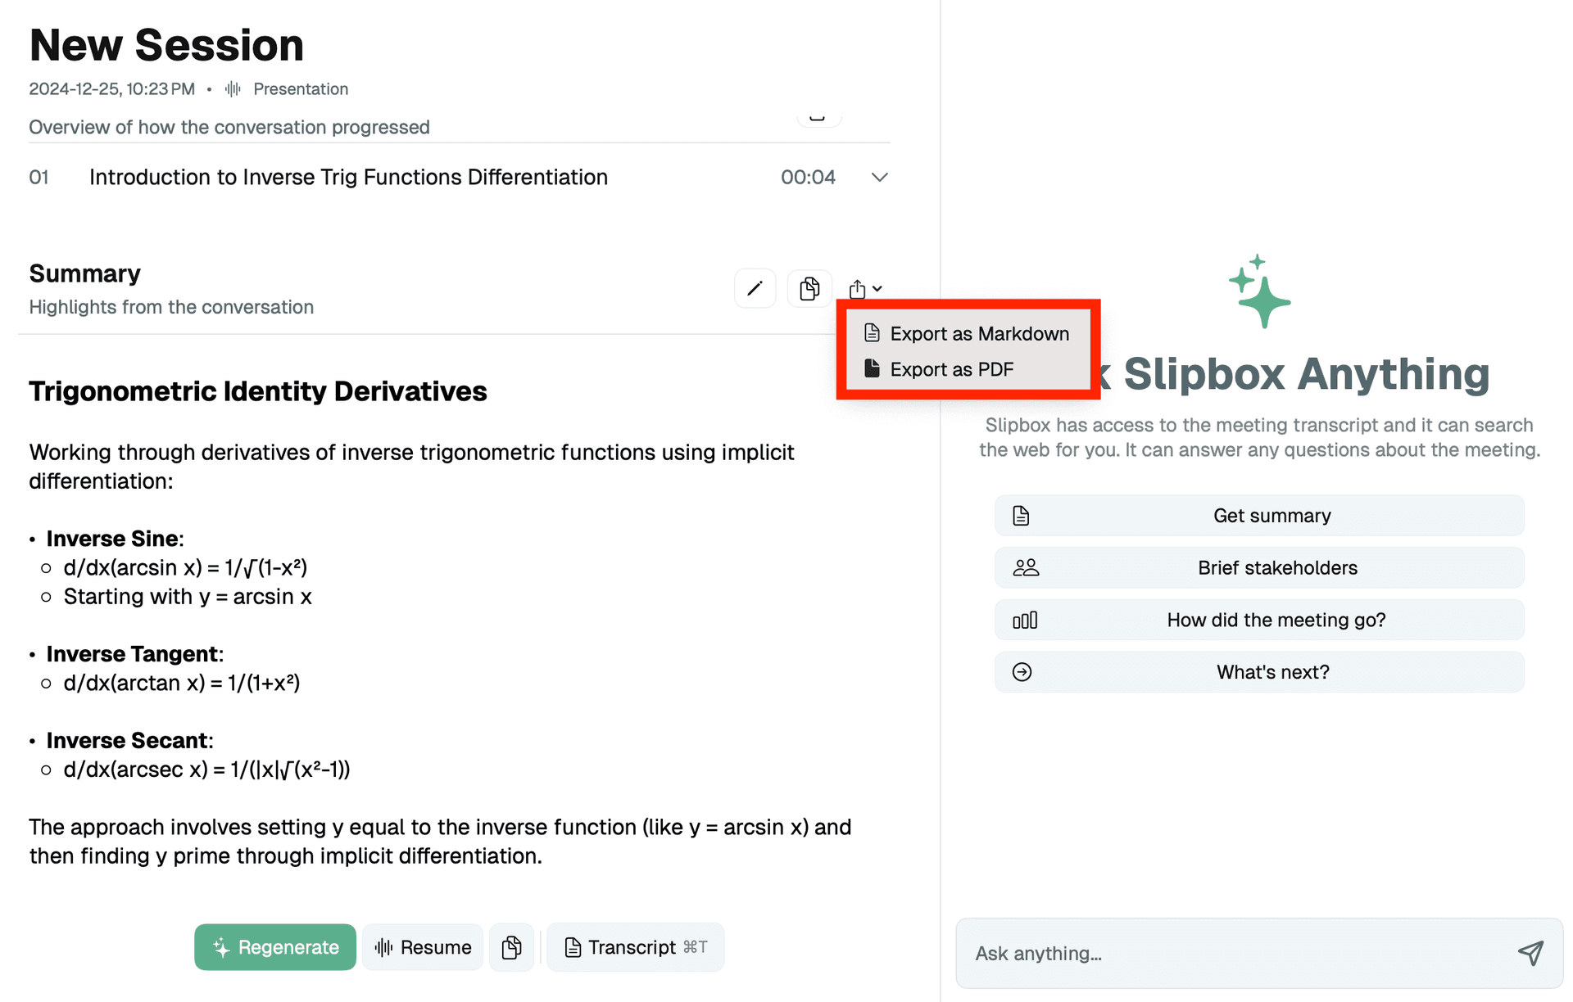Click the pencil edit summary icon
This screenshot has width=1573, height=1002.
755,288
